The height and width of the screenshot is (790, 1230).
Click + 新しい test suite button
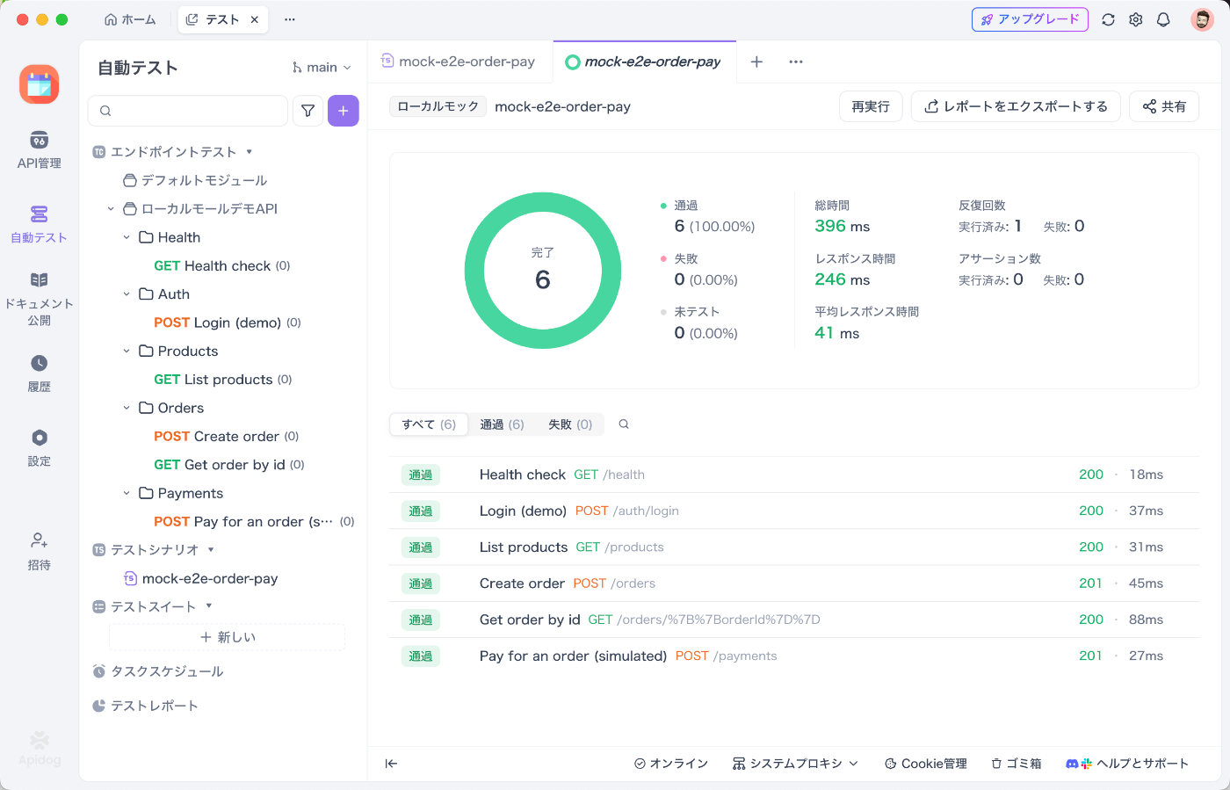(x=227, y=637)
